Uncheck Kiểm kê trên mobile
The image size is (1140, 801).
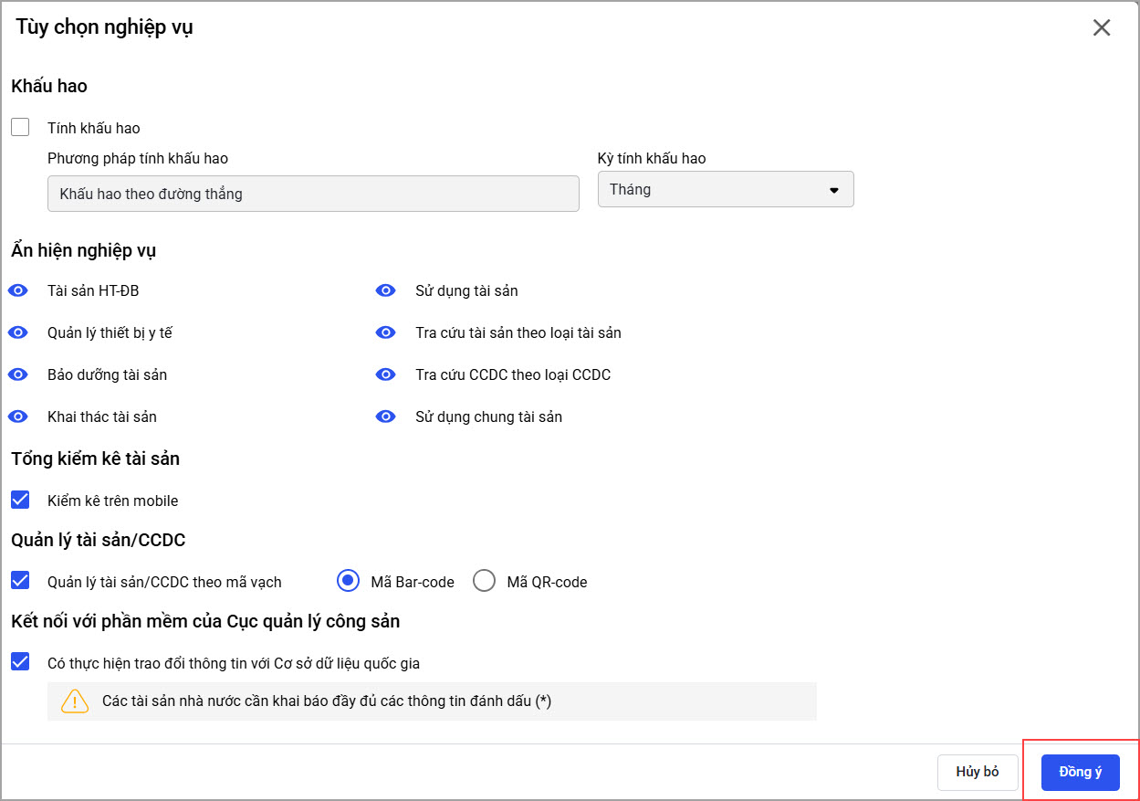(x=20, y=501)
